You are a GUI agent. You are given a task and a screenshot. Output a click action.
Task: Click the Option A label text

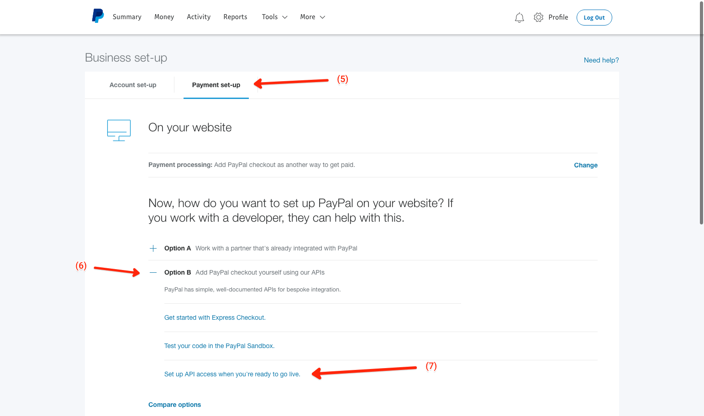(x=178, y=248)
